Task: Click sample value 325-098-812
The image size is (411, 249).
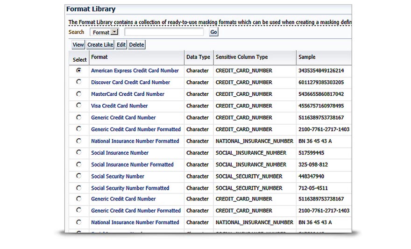Action: point(313,164)
